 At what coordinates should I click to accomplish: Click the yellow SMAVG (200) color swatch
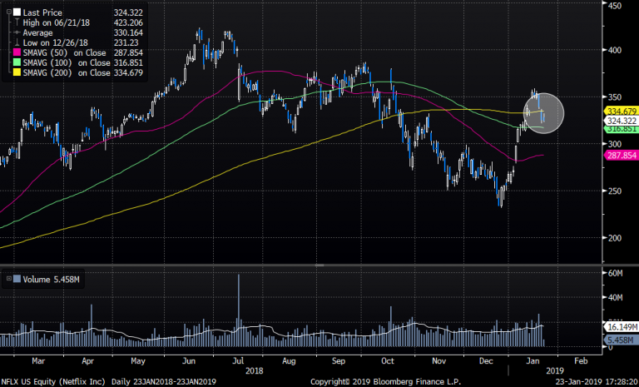[17, 72]
